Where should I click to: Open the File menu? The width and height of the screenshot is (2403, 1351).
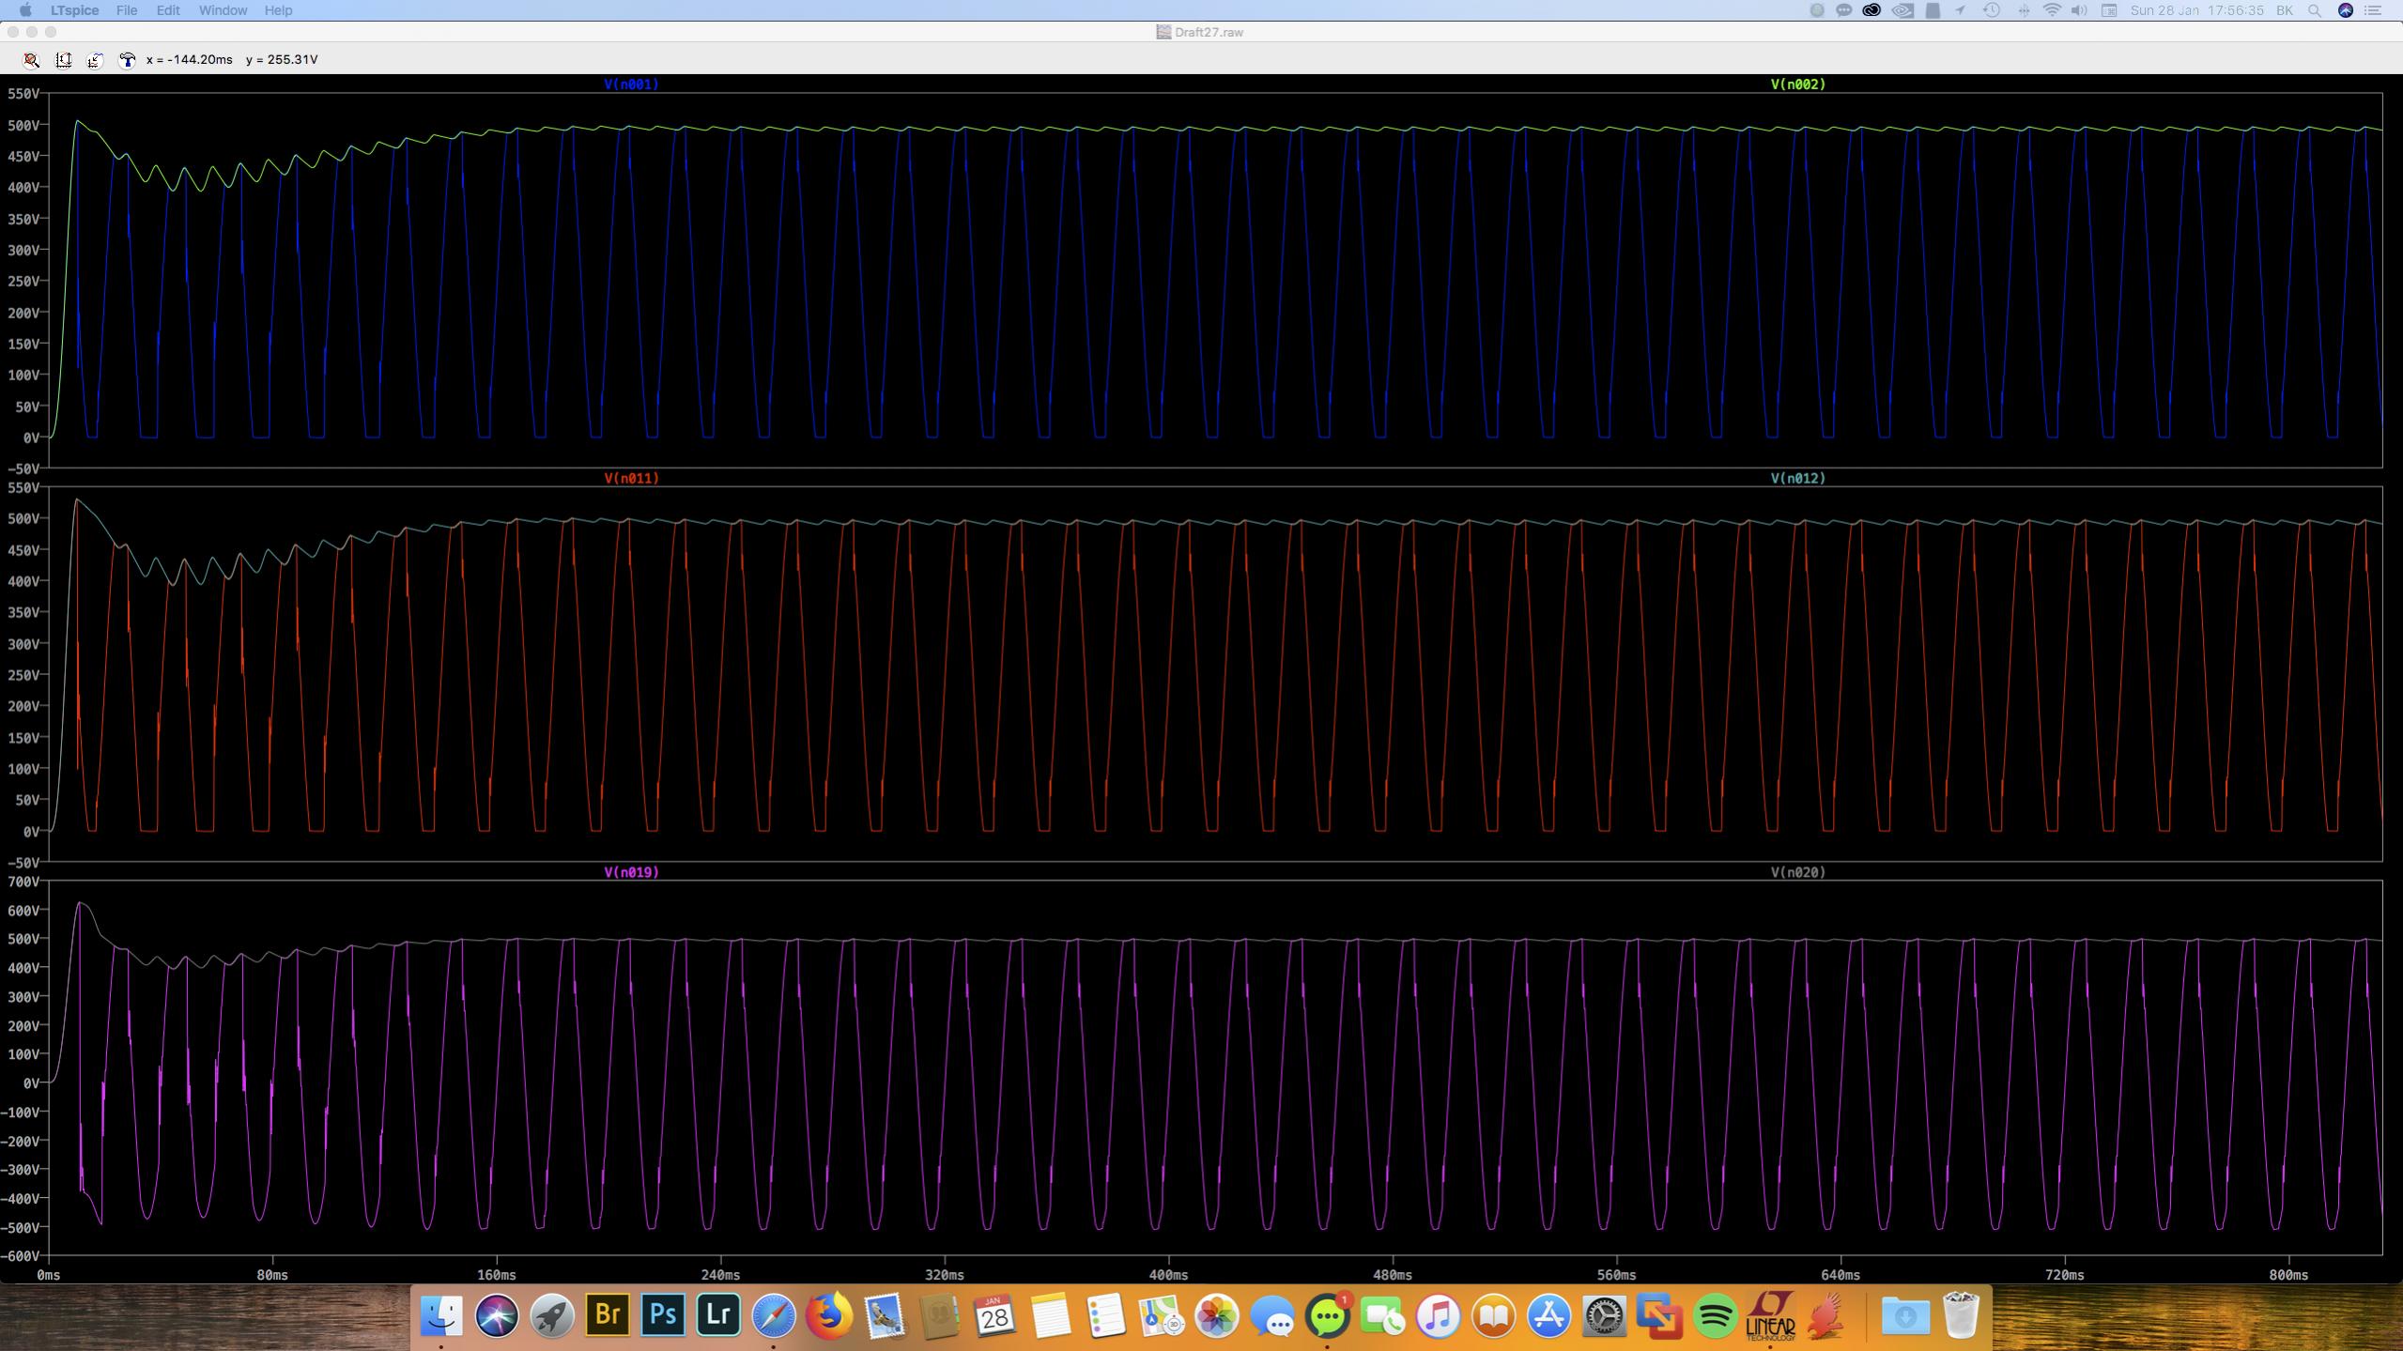click(127, 10)
